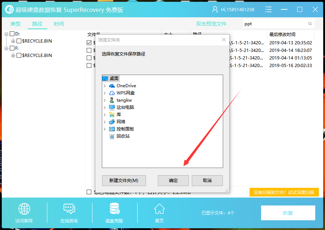Image resolution: width=325 pixels, height=230 pixels.
Task: Click the deep scan orange banner
Action: (284, 193)
